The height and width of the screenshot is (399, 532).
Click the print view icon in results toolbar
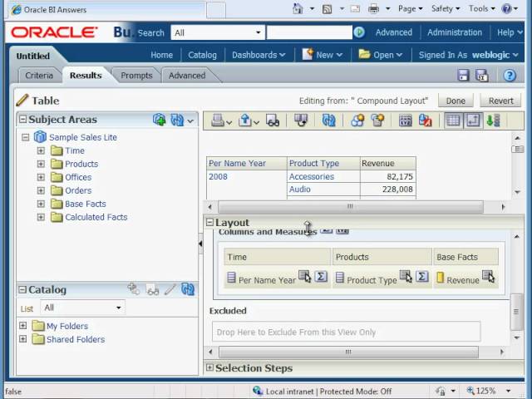coord(218,121)
